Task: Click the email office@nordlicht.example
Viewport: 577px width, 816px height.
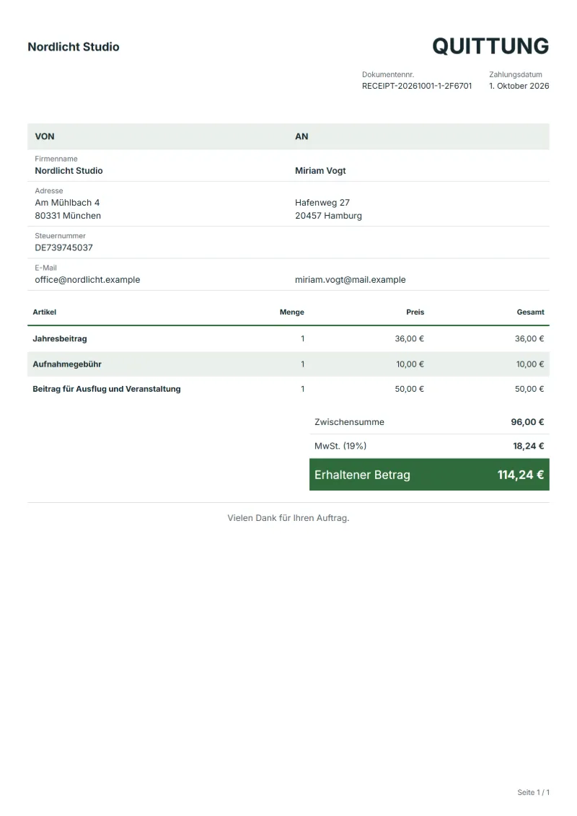Action: point(87,279)
